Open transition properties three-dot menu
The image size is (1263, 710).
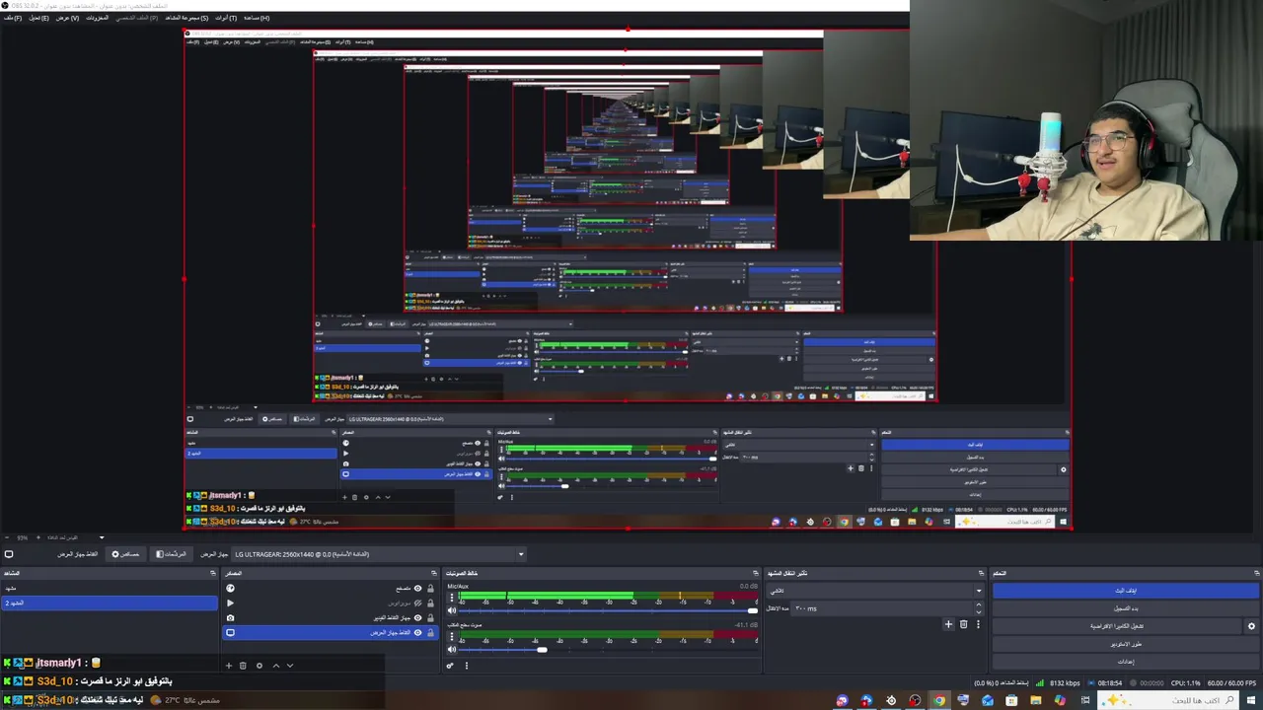click(978, 624)
